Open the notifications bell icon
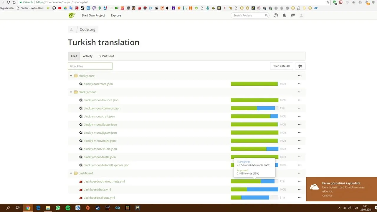This screenshot has height=212, width=377. click(x=284, y=15)
